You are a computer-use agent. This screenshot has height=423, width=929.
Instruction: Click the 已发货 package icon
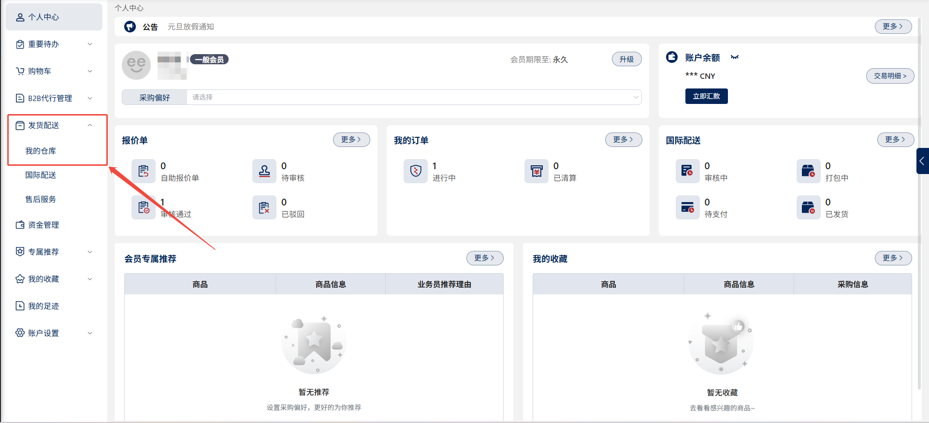click(809, 207)
